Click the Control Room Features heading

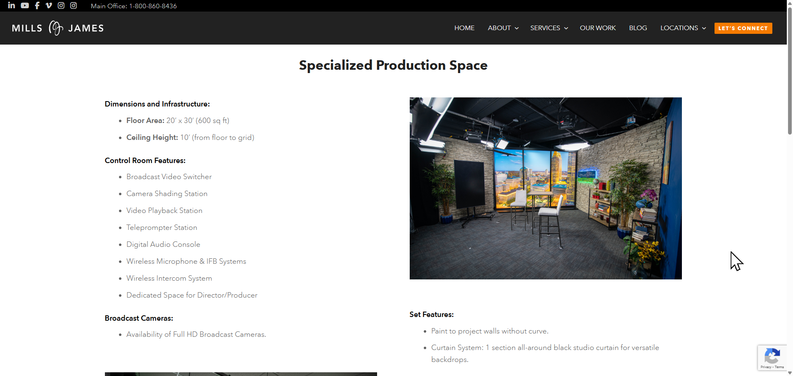tap(145, 161)
